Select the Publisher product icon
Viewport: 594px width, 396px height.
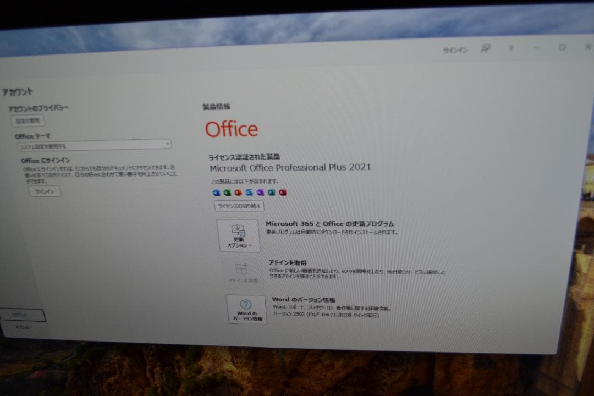(271, 192)
